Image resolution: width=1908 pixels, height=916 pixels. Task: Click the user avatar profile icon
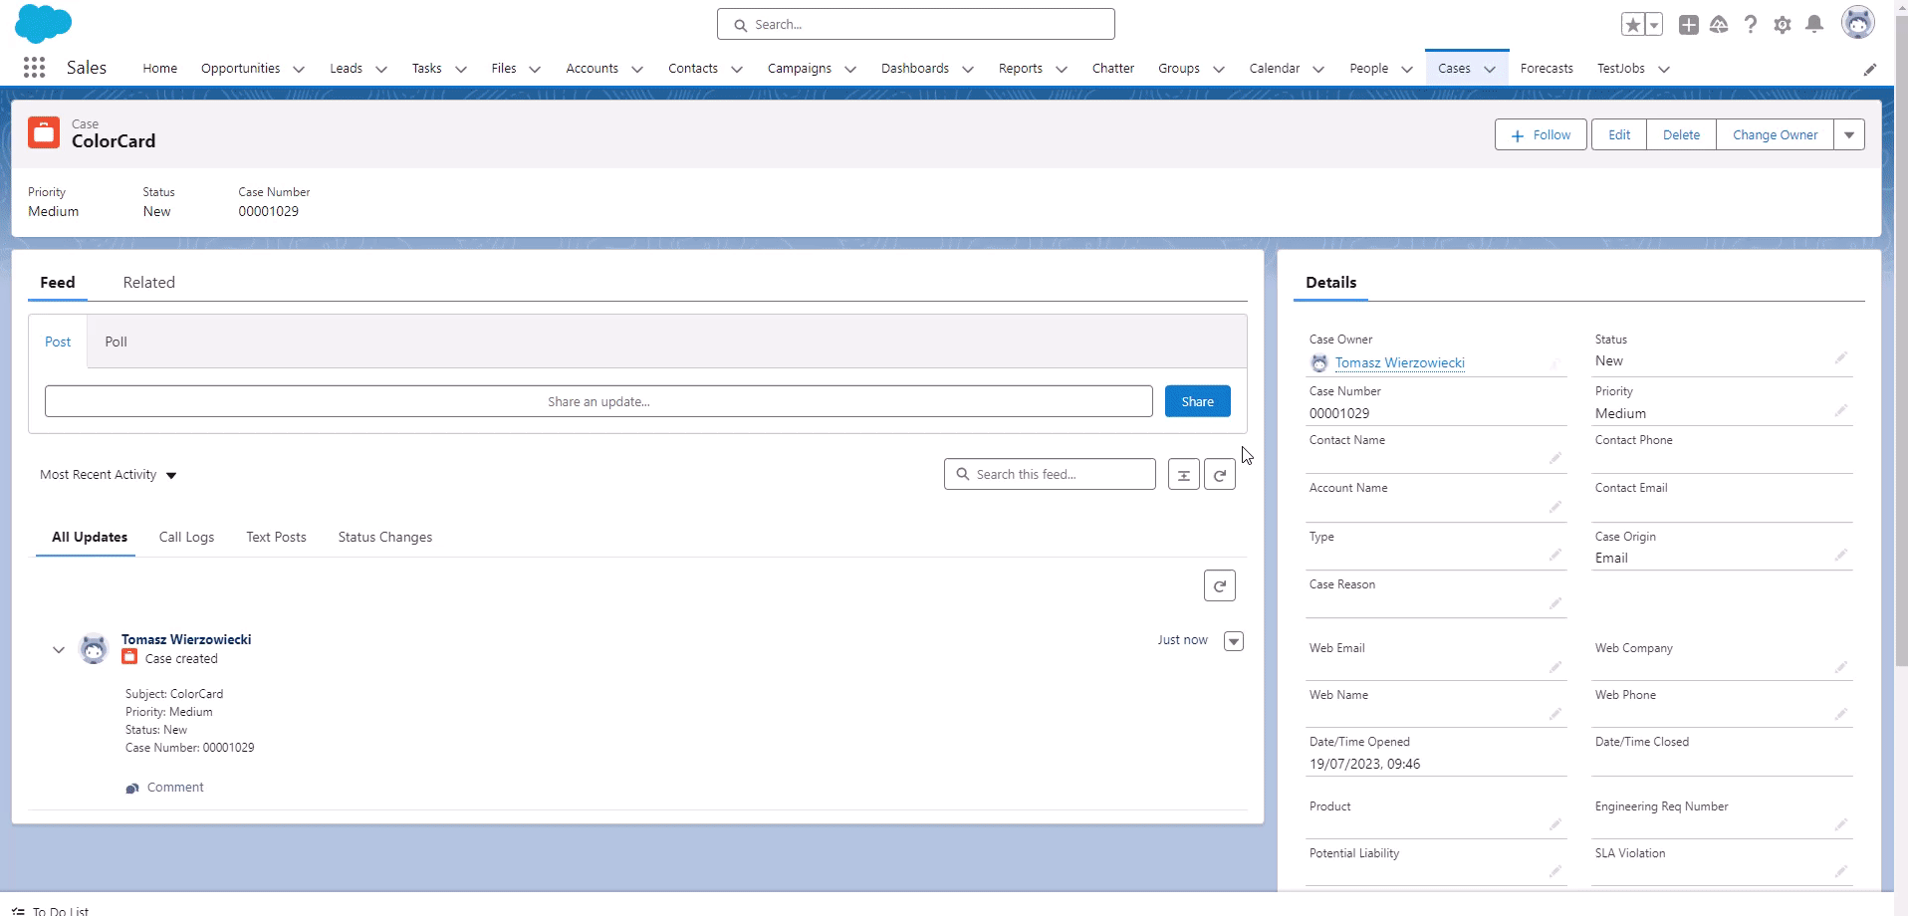click(1857, 23)
